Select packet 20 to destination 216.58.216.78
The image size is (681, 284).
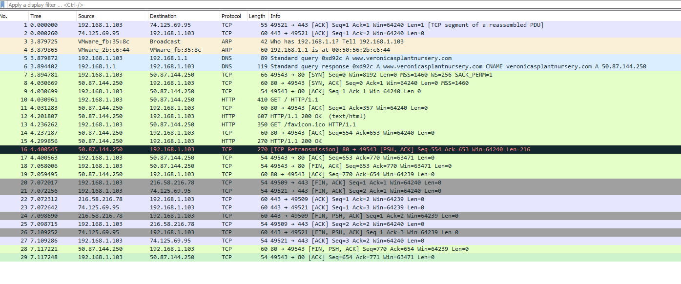340,183
